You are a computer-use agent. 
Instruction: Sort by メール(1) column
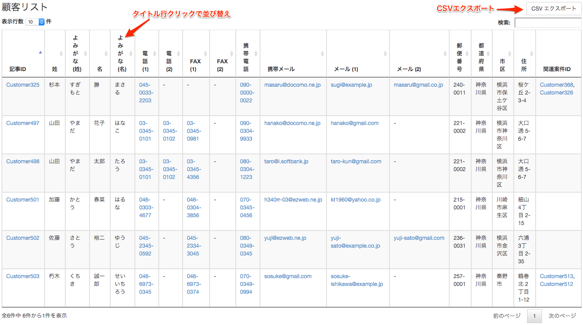(385, 54)
